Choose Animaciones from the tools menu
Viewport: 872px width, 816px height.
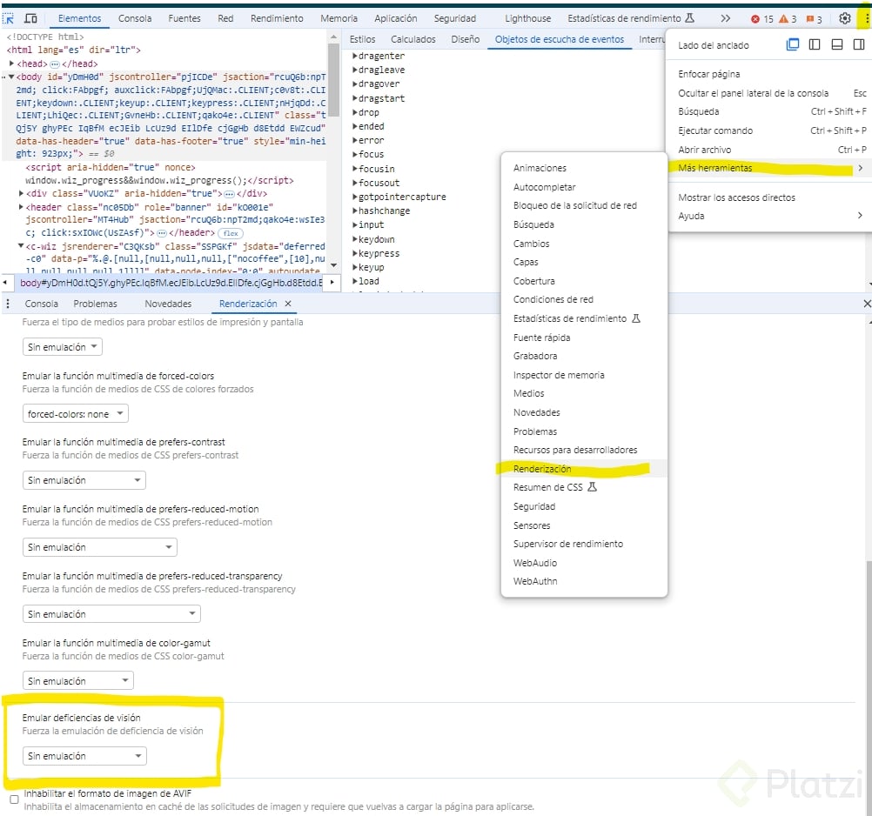584,168
